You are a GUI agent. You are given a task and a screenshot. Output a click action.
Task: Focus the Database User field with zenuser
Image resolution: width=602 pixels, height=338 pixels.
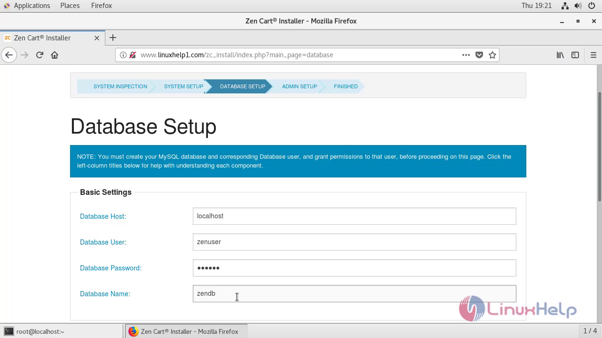354,242
